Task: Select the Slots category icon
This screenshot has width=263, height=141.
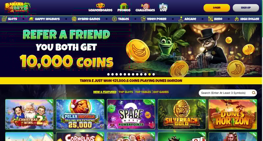Action: (x=4, y=19)
